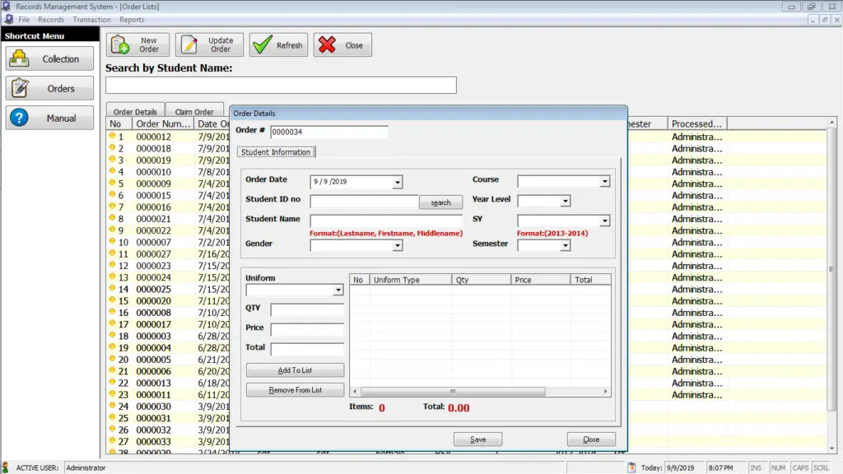Click the New Order toolbar icon

pos(120,44)
